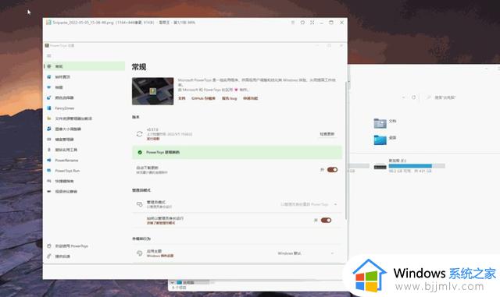Open the 文档 folder in Explorer window
Viewport: 500px width, 297px height.
click(x=385, y=122)
